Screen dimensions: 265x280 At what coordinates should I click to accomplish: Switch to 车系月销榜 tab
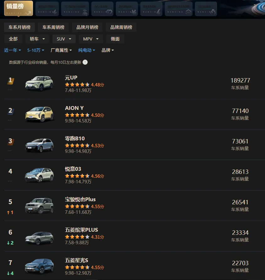(x=19, y=27)
